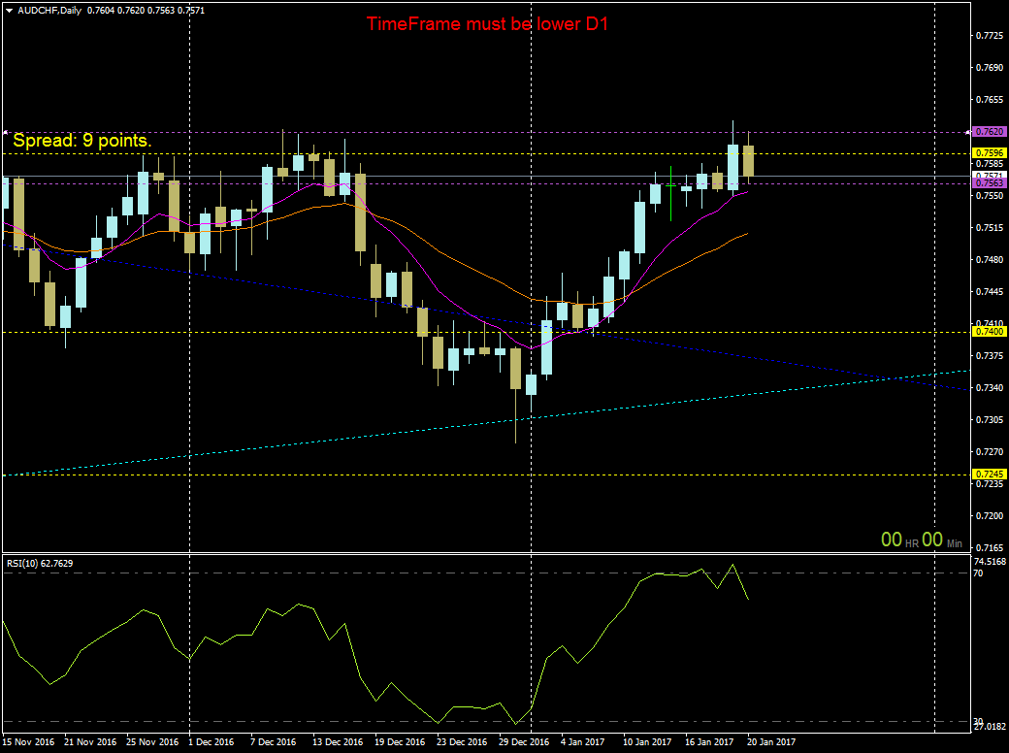Click the 15 Nov 2016 date label
The height and width of the screenshot is (753, 1009).
pos(28,742)
